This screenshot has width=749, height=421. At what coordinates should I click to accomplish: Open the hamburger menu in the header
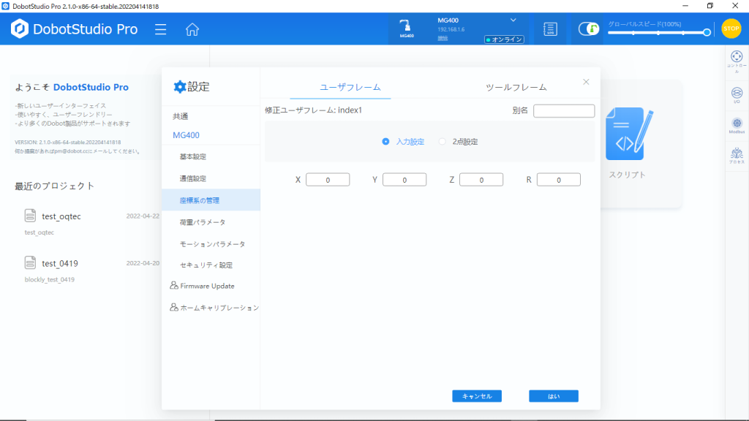160,29
